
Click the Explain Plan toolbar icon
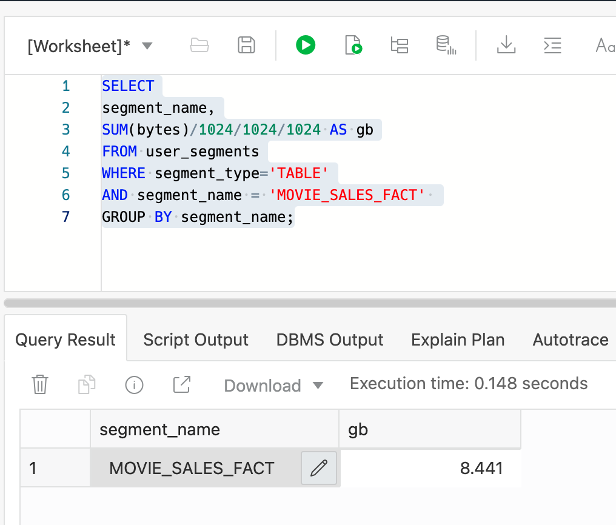coord(400,45)
